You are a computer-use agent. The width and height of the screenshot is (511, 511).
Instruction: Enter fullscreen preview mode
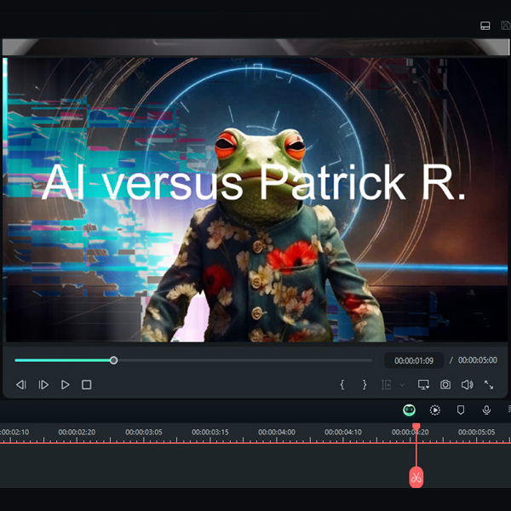click(489, 385)
